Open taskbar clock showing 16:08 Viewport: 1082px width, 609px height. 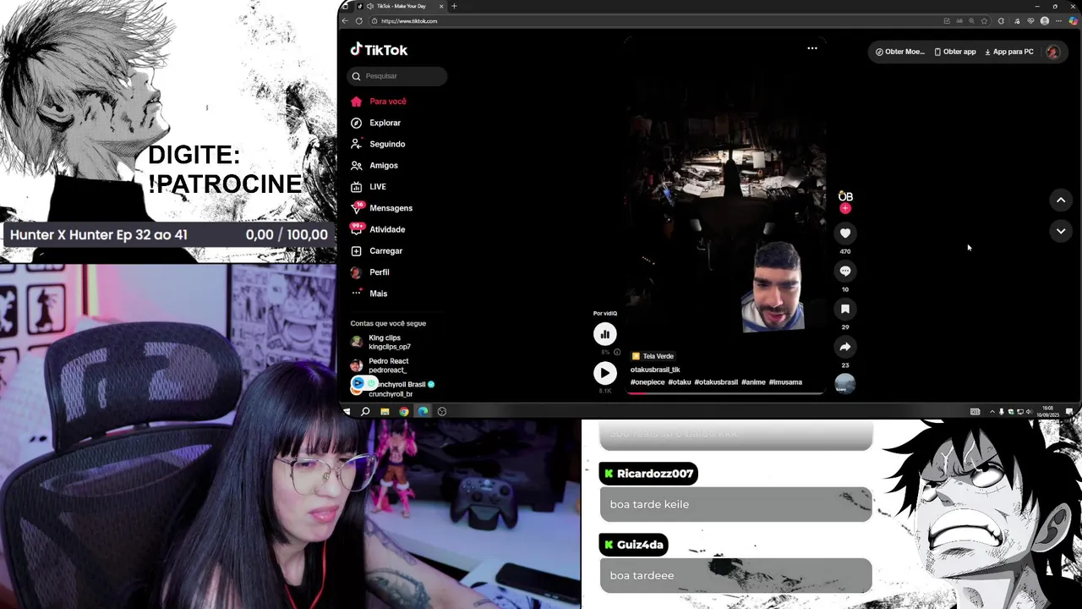pos(1048,412)
